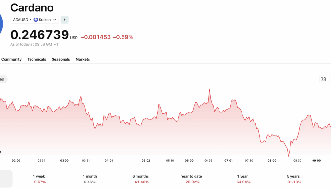This screenshot has width=331, height=188.
Task: Take a chart snapshot with the camera icon
Action: 323,79
